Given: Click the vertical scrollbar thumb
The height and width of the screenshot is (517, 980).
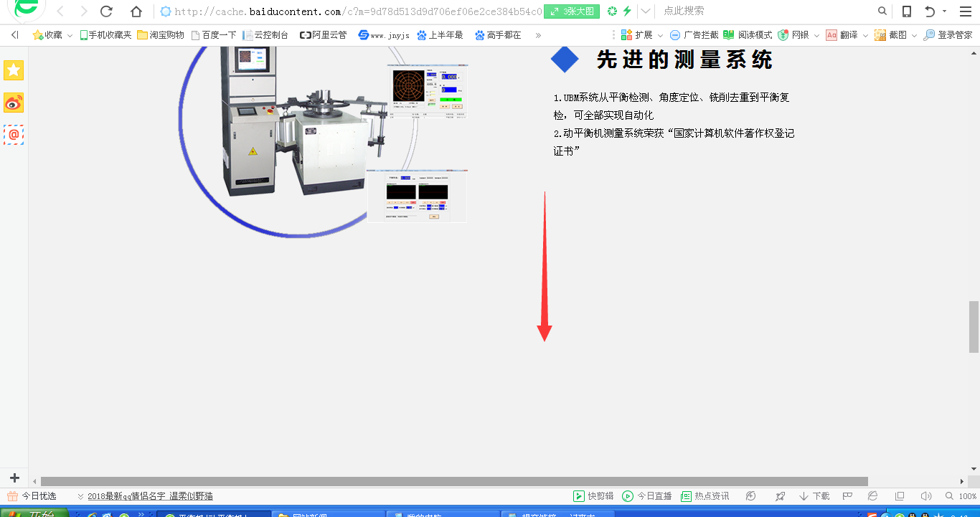Looking at the screenshot, I should 974,326.
